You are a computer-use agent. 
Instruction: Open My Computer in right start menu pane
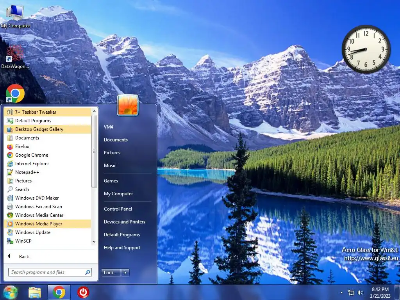[x=118, y=194]
